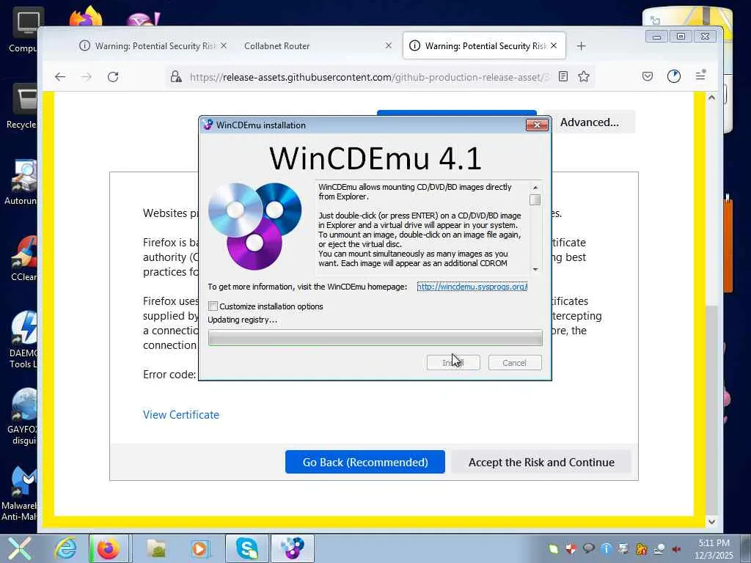This screenshot has width=751, height=563.
Task: Switch to Firefox in the taskbar
Action: click(109, 548)
